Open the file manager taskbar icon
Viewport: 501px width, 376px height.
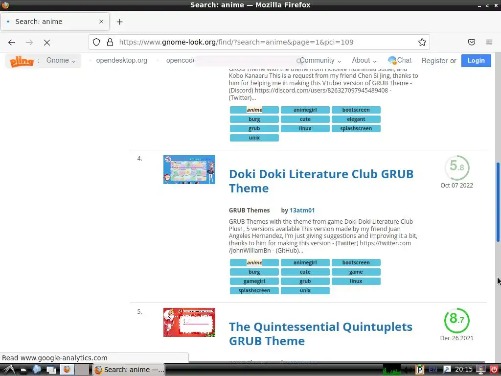(23, 370)
